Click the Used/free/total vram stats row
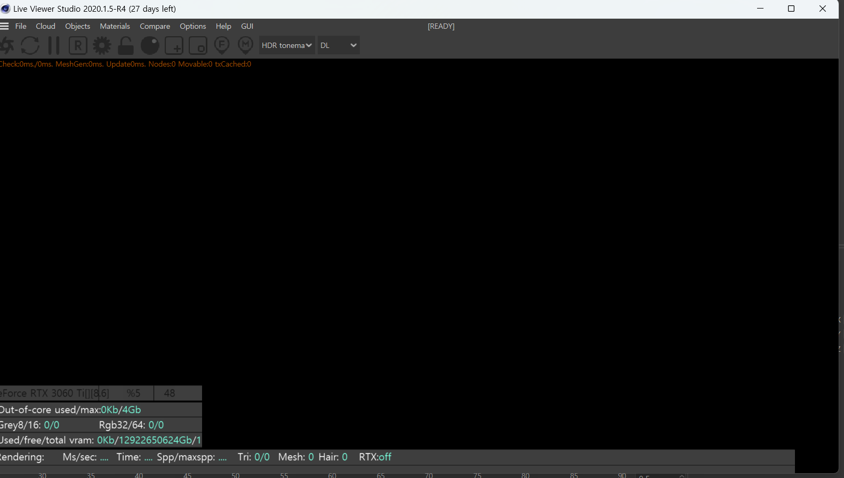This screenshot has height=478, width=844. point(101,440)
